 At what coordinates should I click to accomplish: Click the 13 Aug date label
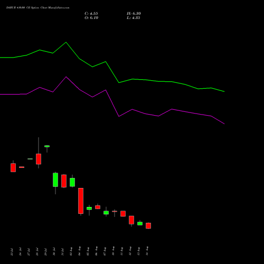(138, 251)
